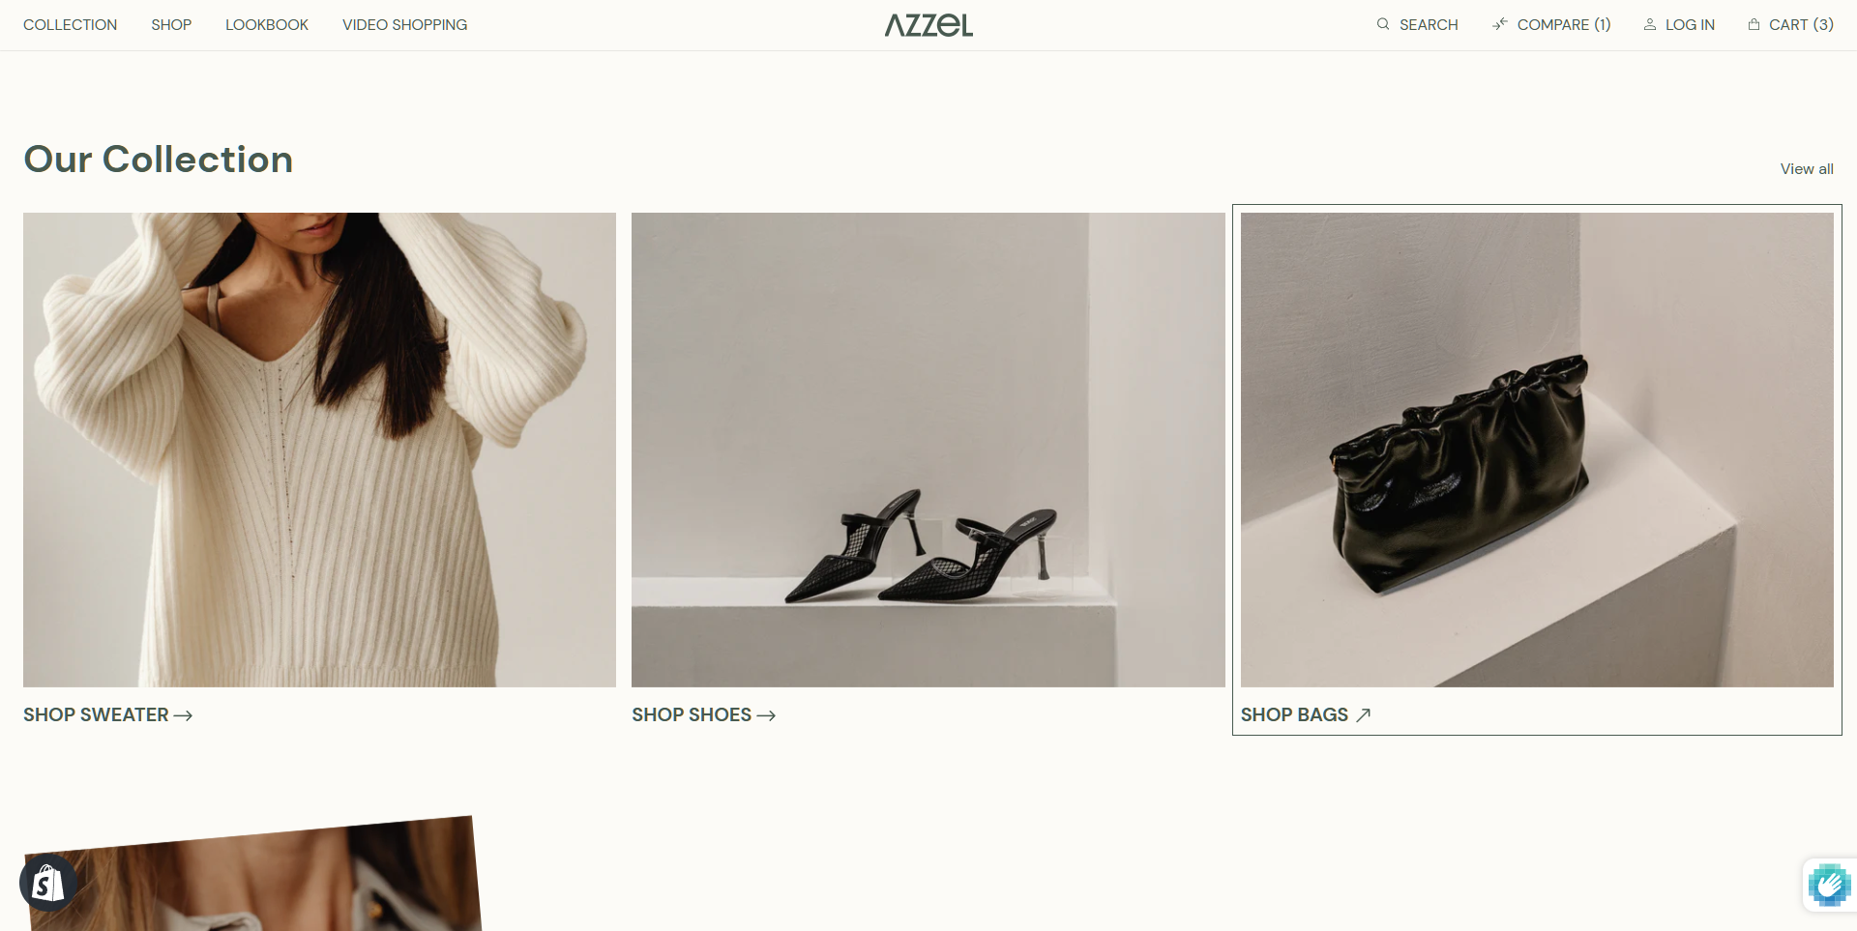Open the Lookbook menu item
Image resolution: width=1857 pixels, height=931 pixels.
[x=267, y=24]
